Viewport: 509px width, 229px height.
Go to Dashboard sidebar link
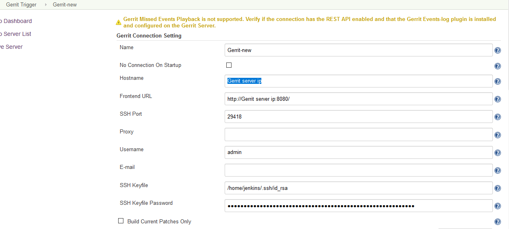click(x=17, y=21)
